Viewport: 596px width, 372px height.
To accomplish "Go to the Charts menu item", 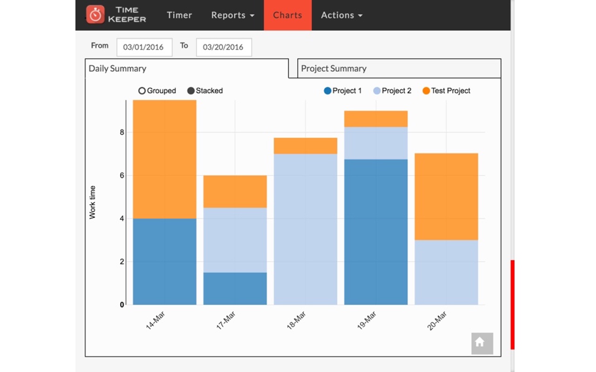I will pos(287,15).
